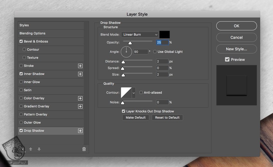Enable the Use Global Light checkbox
This screenshot has height=167, width=273.
pos(155,52)
